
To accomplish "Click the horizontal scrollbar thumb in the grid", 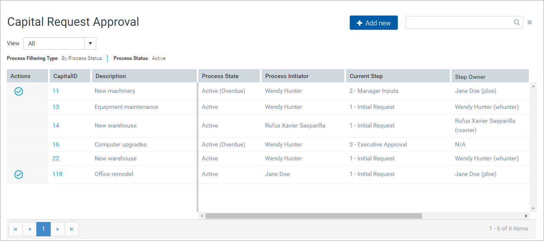I will tap(313, 216).
